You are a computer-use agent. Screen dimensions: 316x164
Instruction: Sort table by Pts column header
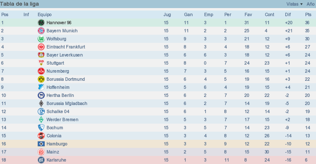tap(308, 15)
